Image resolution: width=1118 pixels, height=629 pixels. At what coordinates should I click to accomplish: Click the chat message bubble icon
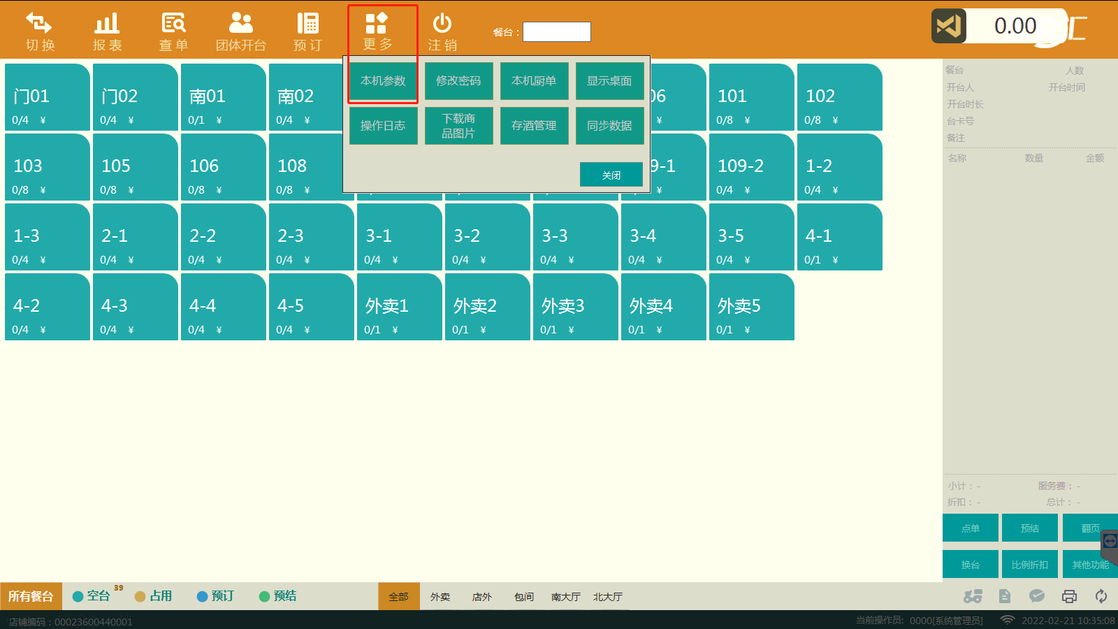click(1037, 596)
